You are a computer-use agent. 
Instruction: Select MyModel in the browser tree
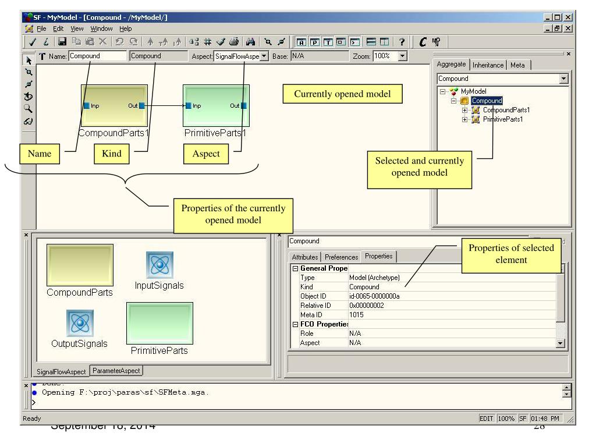474,91
